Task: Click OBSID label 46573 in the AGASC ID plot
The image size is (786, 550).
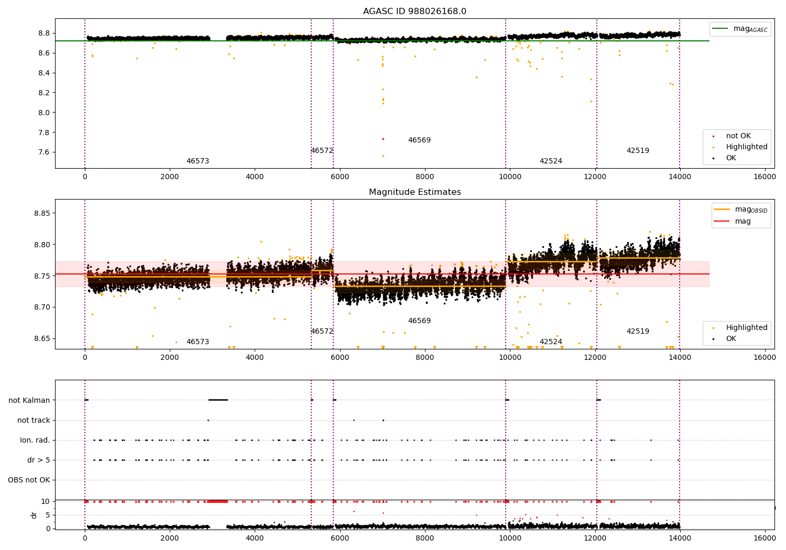Action: pos(198,161)
